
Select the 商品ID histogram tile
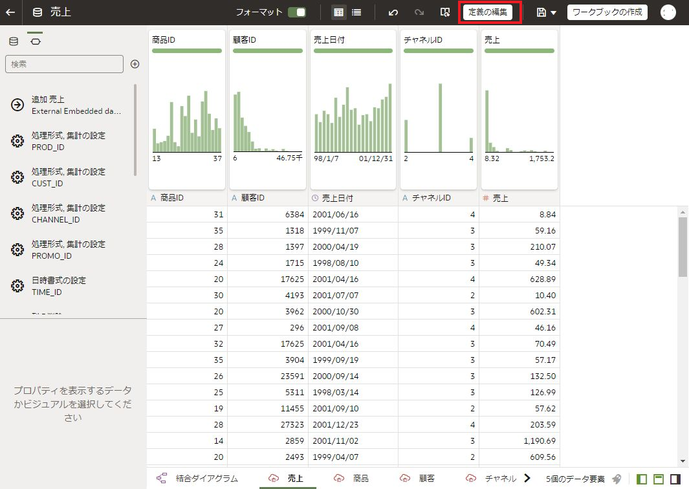(x=187, y=109)
